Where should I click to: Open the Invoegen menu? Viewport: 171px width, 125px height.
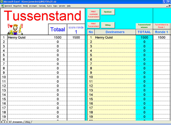pos(33,6)
